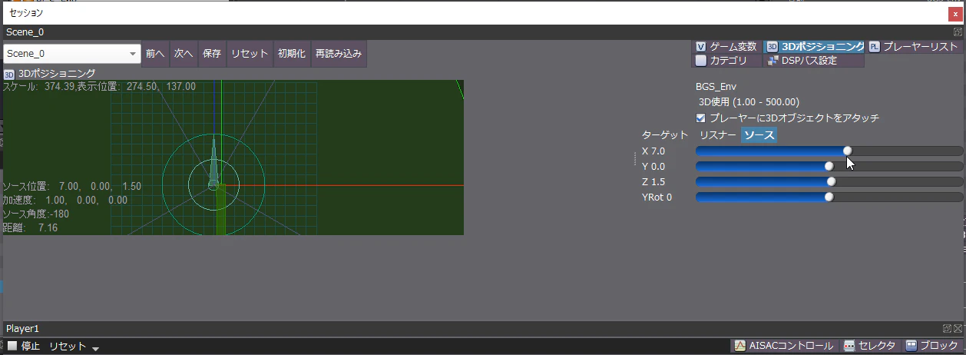Click the 距離 7.16 readout

(x=30, y=228)
